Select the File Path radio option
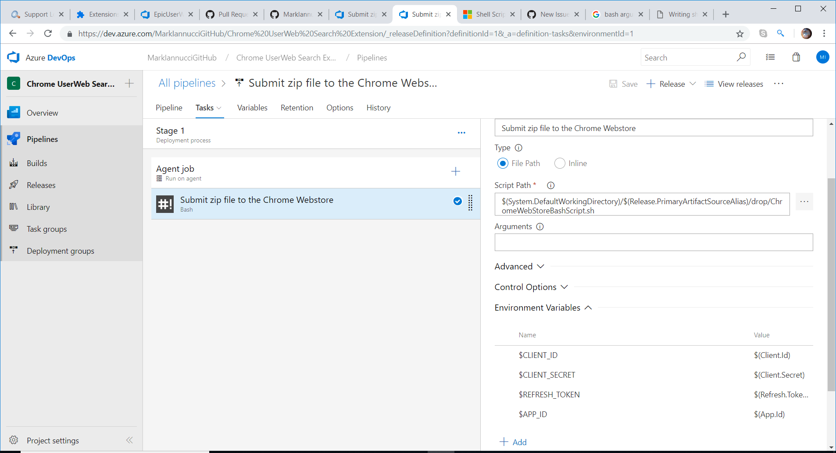 pos(503,163)
